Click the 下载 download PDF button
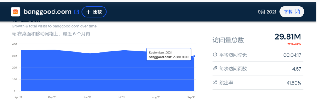This screenshot has height=112, width=320. 292,12
